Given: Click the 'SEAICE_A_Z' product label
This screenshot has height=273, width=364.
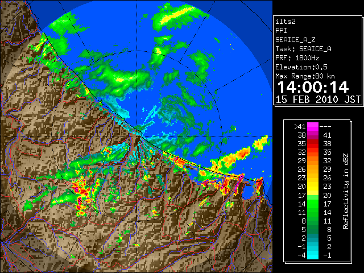Looking at the screenshot, I should click(x=295, y=40).
